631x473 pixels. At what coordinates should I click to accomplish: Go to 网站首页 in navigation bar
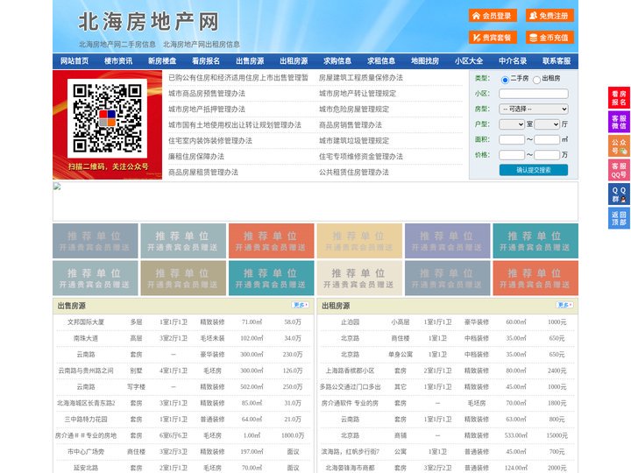[74, 61]
